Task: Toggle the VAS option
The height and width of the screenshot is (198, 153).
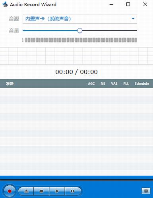Action: coord(114,84)
